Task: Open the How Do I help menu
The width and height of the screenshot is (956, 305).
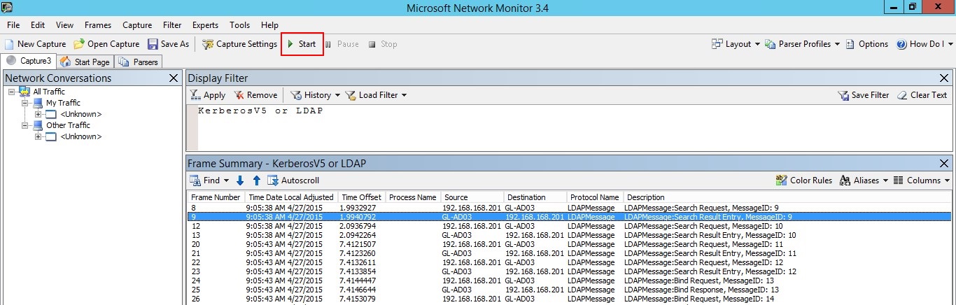Action: point(924,44)
